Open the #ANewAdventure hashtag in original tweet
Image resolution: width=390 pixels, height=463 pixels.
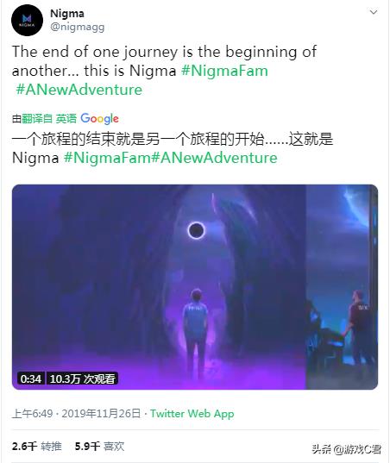[x=79, y=90]
